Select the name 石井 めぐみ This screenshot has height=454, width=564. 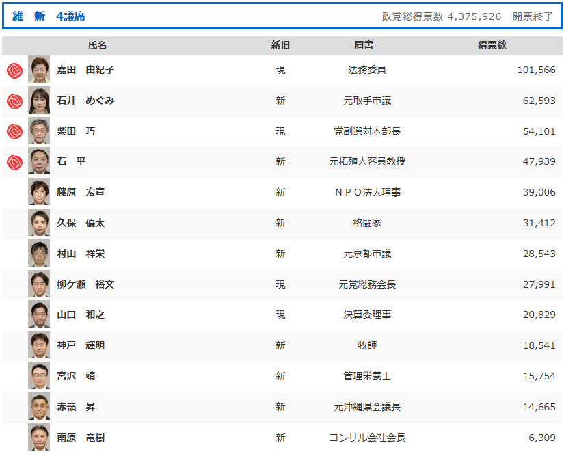point(85,101)
